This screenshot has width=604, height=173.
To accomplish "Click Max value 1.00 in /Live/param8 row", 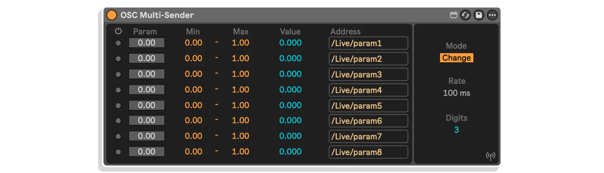I will tap(240, 152).
